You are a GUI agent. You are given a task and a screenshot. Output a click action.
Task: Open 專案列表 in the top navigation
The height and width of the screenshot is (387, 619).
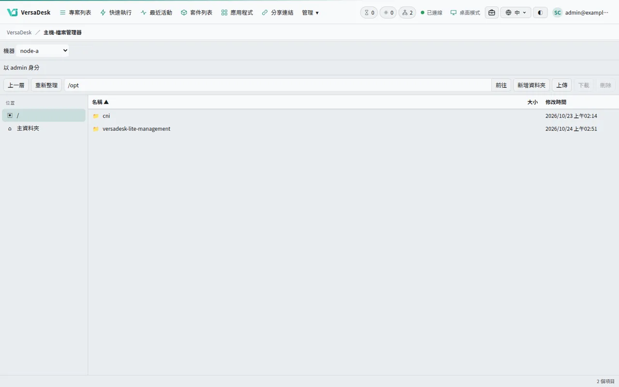point(75,13)
